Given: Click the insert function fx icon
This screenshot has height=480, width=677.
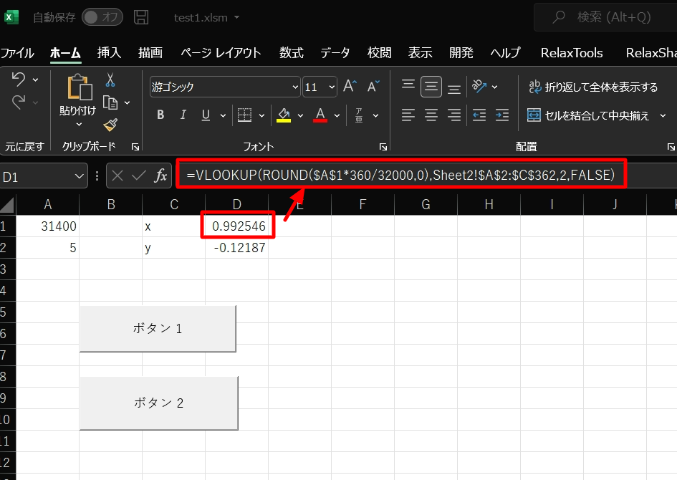Looking at the screenshot, I should (x=161, y=176).
